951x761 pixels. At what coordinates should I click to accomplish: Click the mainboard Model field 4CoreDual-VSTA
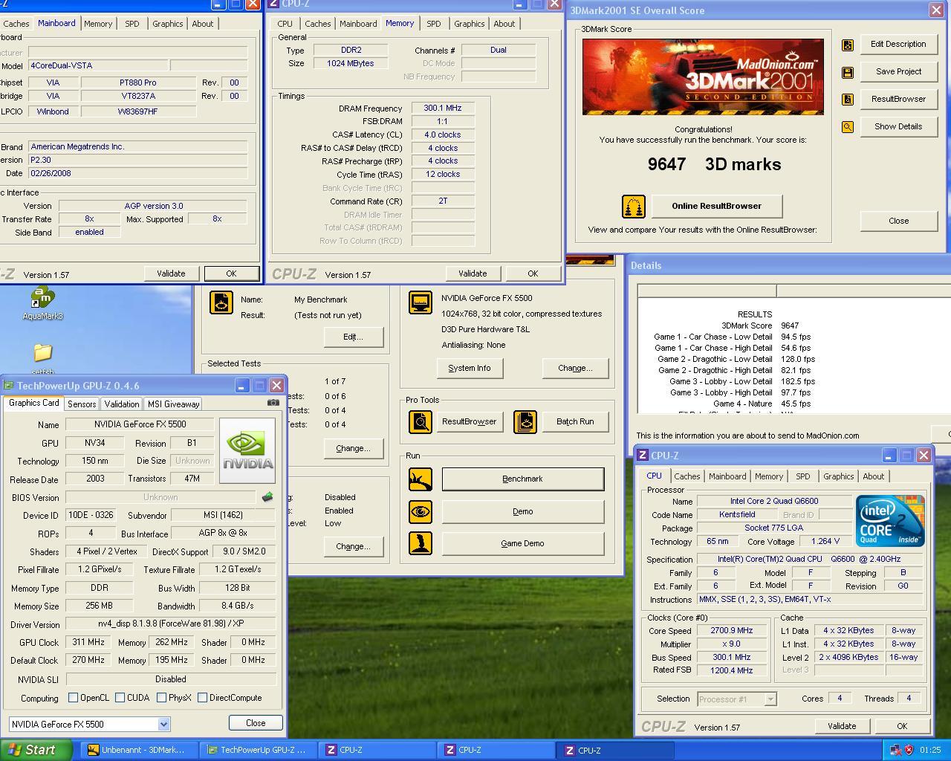[x=98, y=65]
